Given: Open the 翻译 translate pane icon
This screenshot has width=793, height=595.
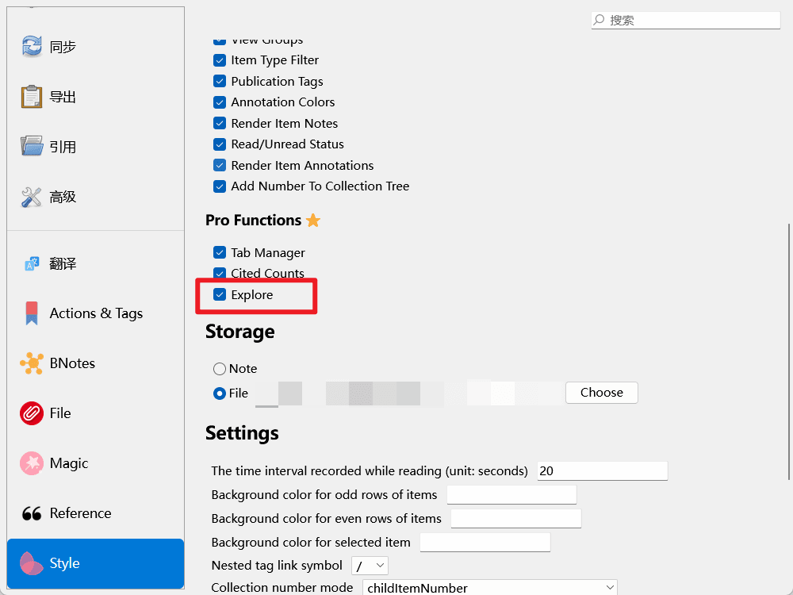Looking at the screenshot, I should [32, 264].
